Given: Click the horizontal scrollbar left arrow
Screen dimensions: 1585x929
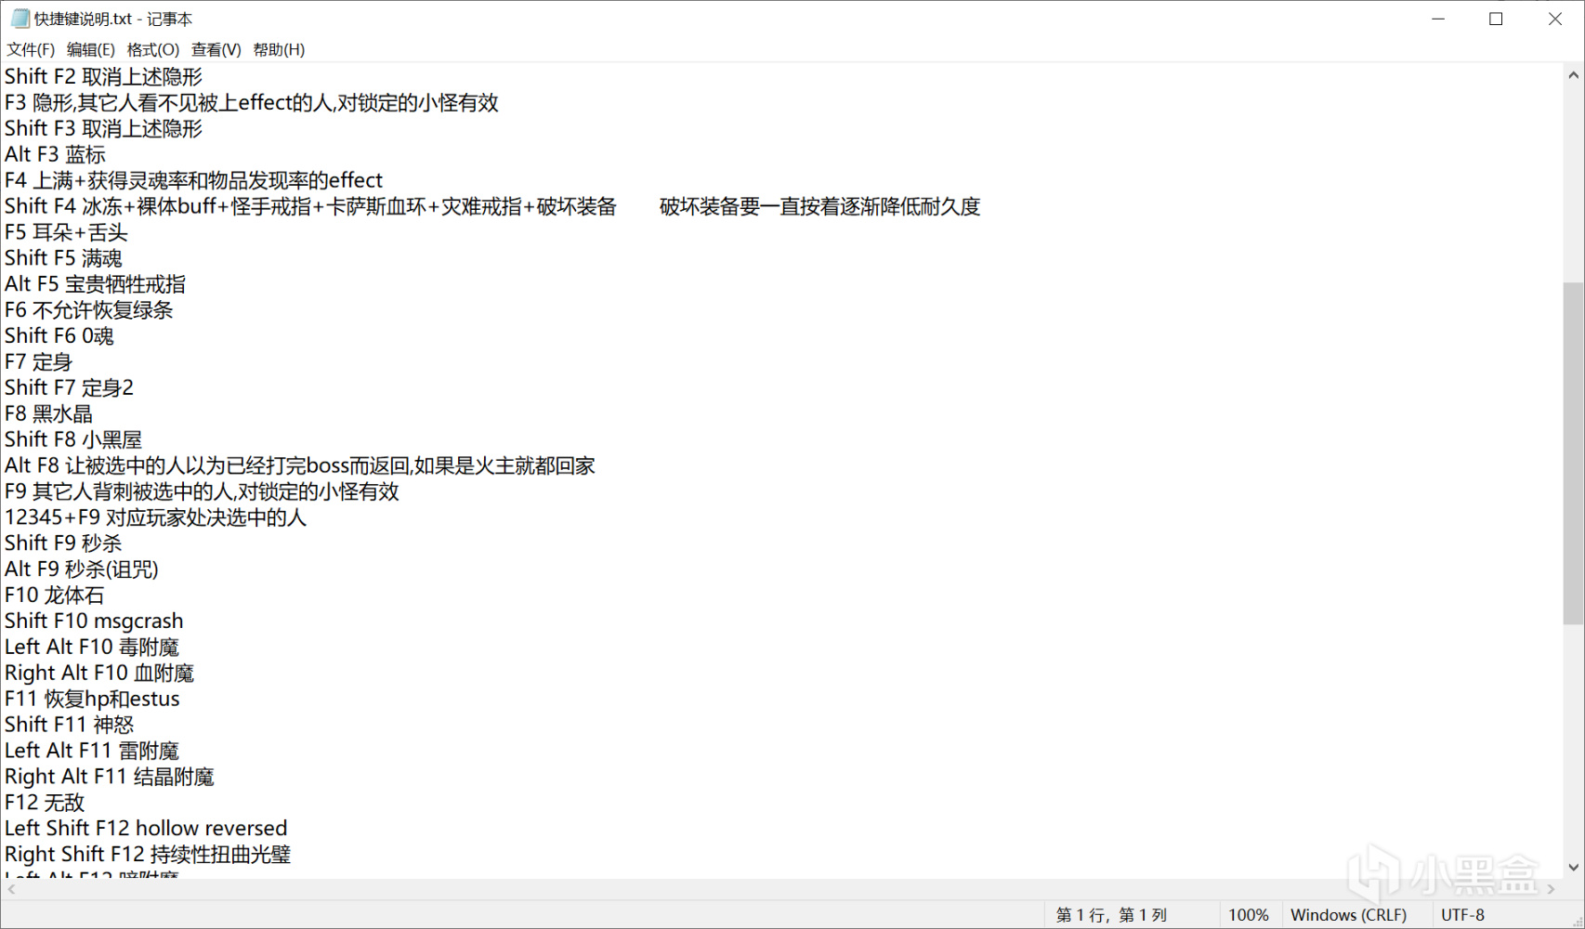Looking at the screenshot, I should click(x=11, y=889).
